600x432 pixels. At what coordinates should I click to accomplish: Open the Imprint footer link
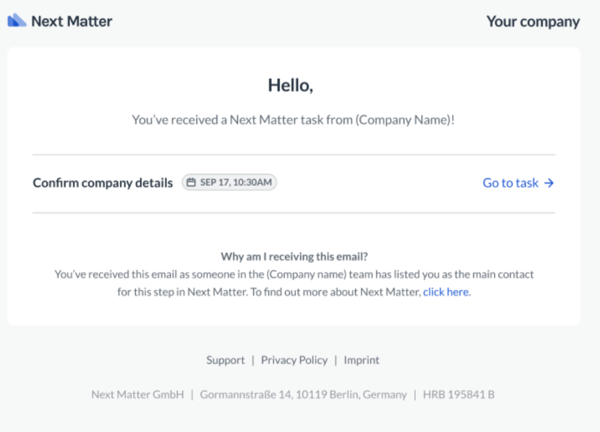[361, 360]
